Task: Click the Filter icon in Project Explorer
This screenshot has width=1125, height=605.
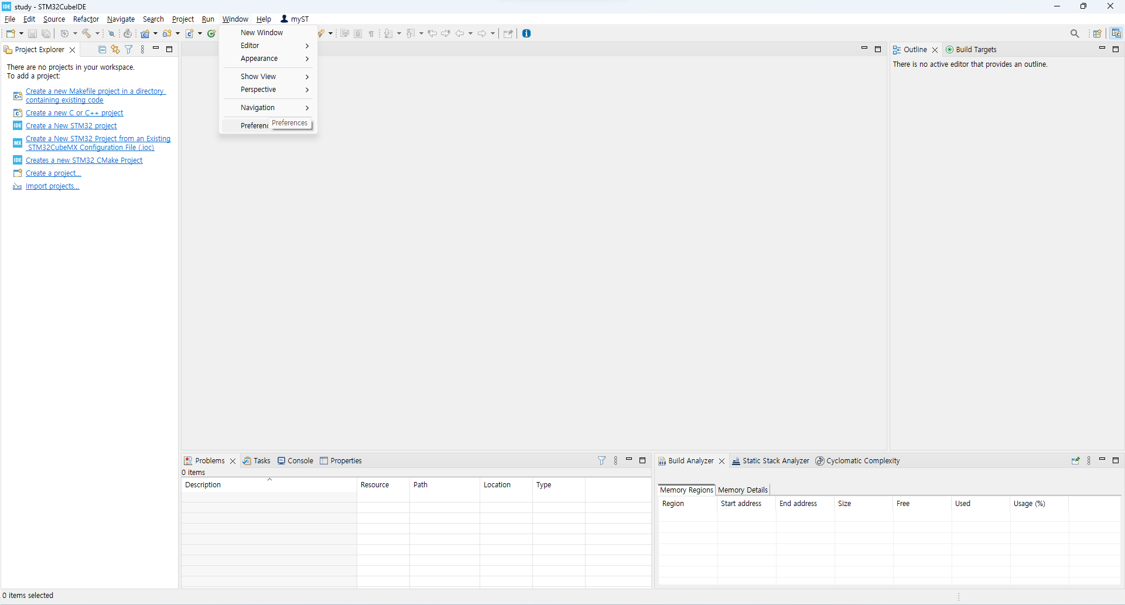Action: pyautogui.click(x=129, y=50)
